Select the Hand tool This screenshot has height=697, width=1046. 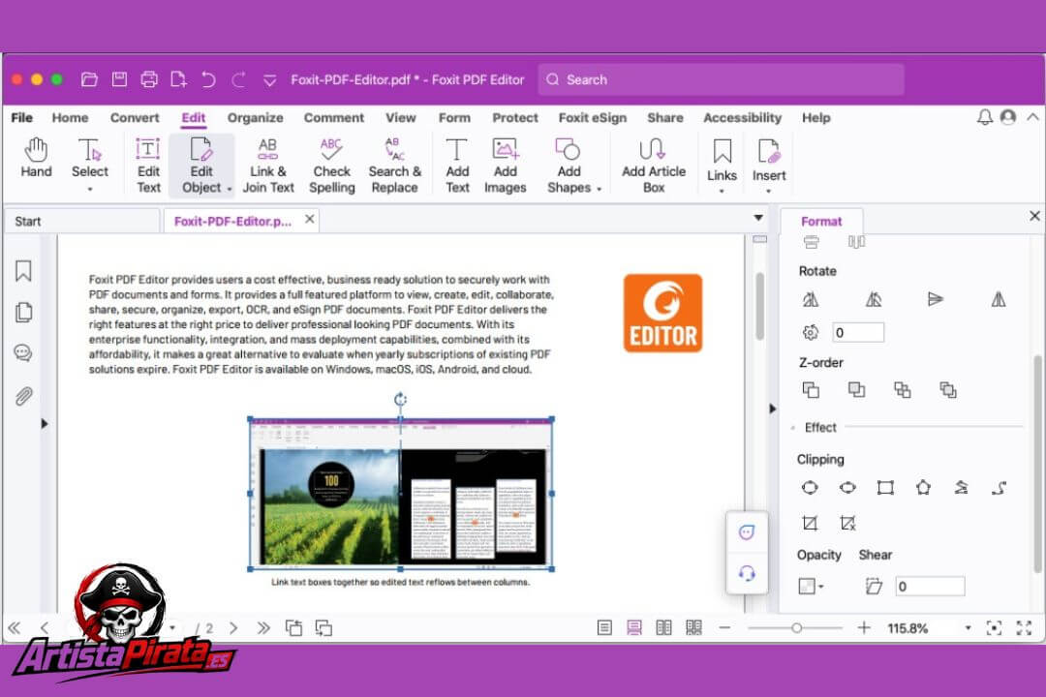pyautogui.click(x=36, y=158)
